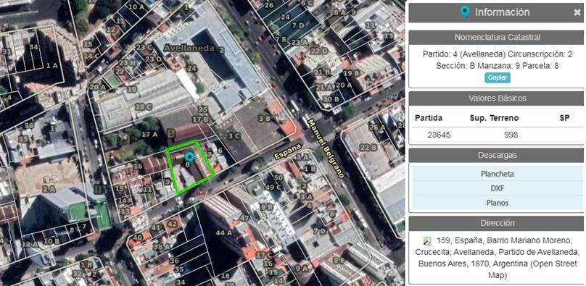Copy the cadastral nomenclature with Copiar button

coord(498,78)
